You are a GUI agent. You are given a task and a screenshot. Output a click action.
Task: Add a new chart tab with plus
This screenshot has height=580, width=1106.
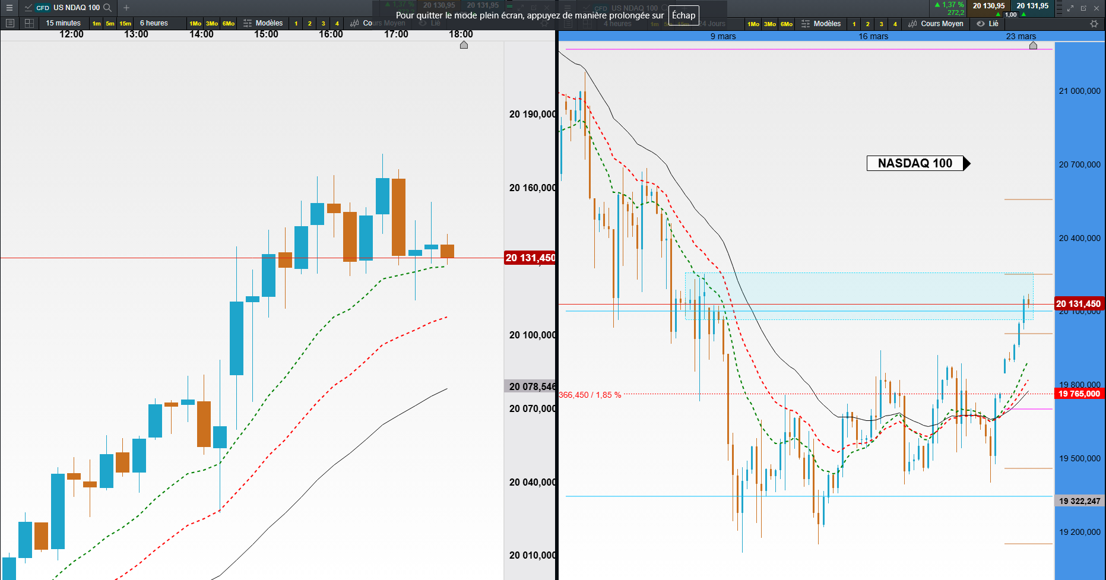[126, 8]
